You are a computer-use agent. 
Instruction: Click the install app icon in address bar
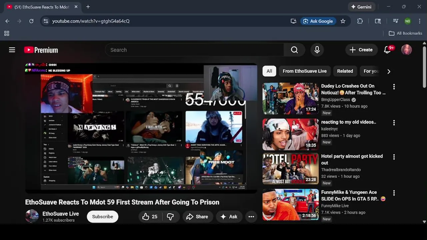pos(293,21)
